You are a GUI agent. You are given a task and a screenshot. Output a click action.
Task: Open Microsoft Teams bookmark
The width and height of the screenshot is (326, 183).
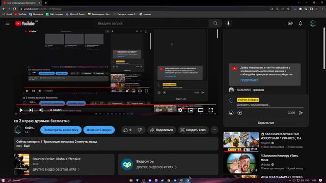(x=75, y=14)
